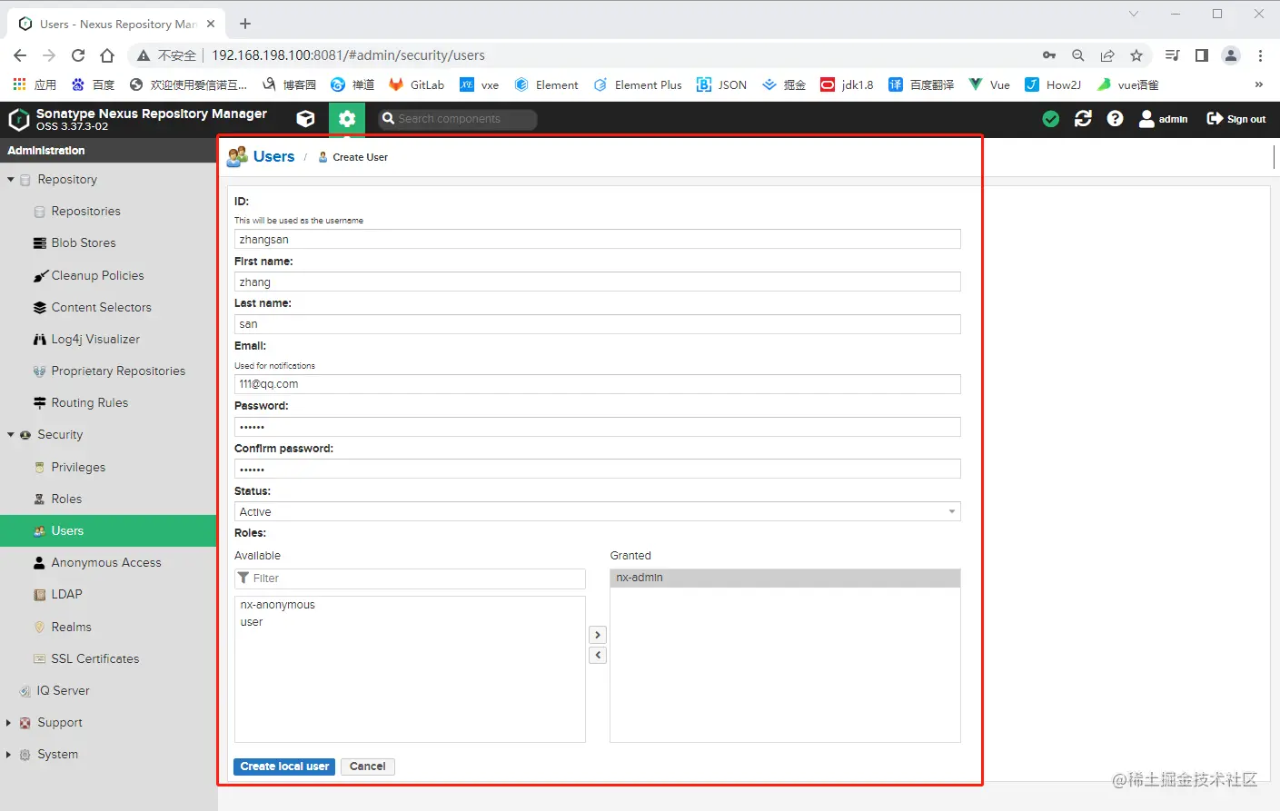Select Users in the sidebar
The width and height of the screenshot is (1280, 811).
[x=108, y=531]
